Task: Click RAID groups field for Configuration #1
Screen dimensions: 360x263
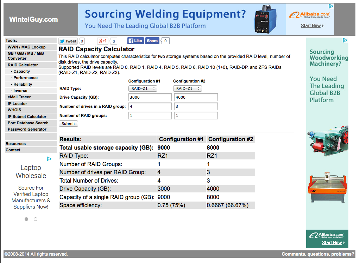Action: 150,116
